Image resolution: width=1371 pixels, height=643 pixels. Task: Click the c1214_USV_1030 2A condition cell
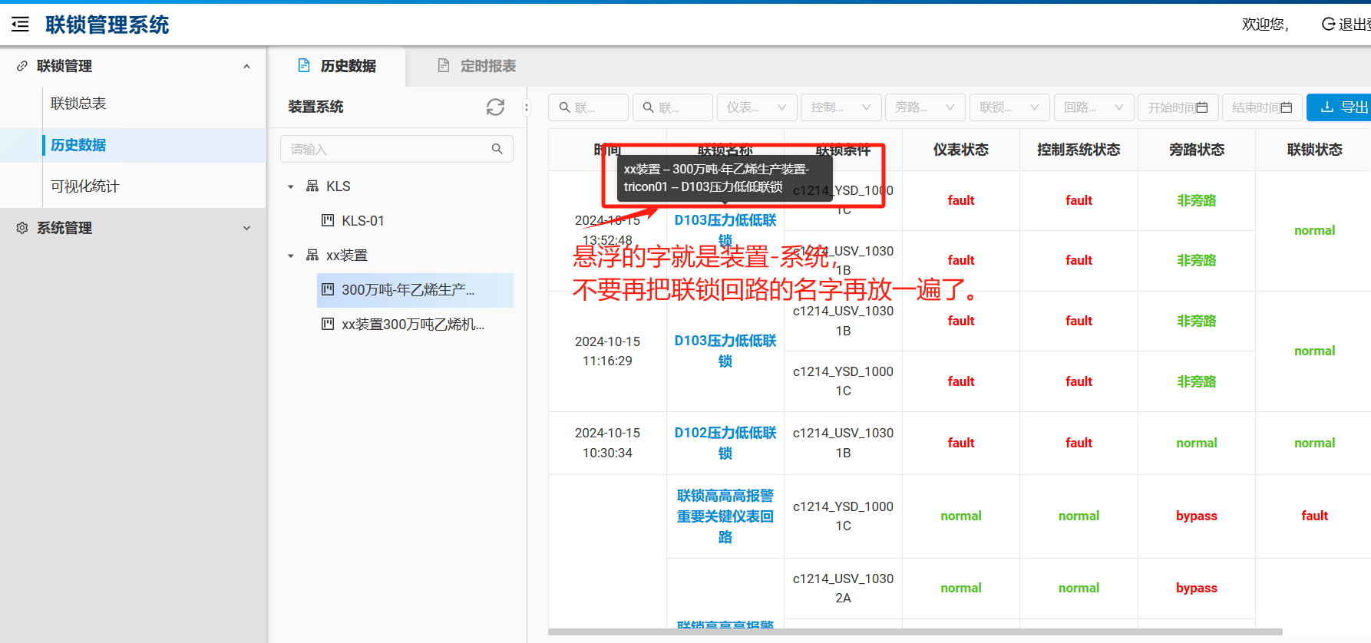point(843,588)
